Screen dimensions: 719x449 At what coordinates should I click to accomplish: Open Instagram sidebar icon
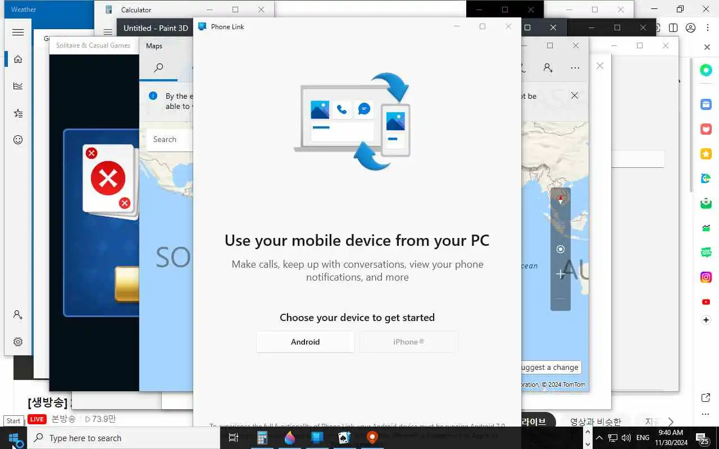pos(706,277)
